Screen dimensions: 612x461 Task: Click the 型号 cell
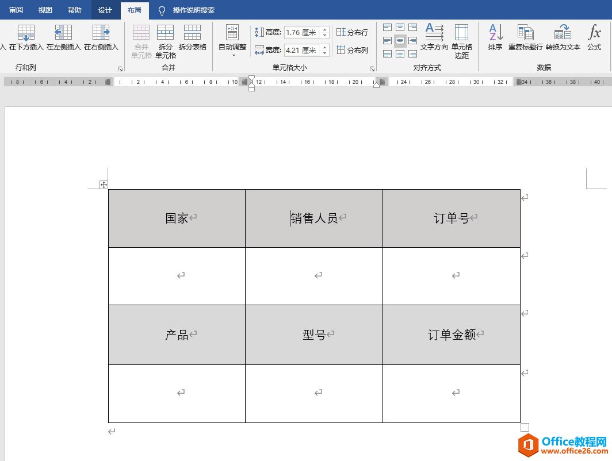click(314, 335)
